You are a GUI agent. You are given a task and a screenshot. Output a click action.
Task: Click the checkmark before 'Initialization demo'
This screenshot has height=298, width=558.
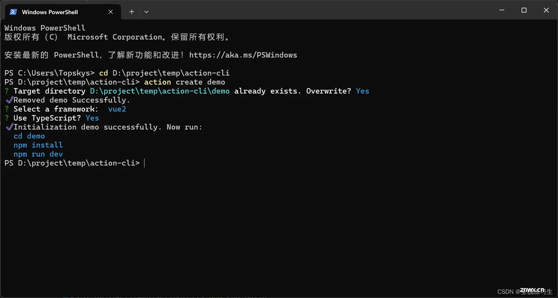[10, 127]
